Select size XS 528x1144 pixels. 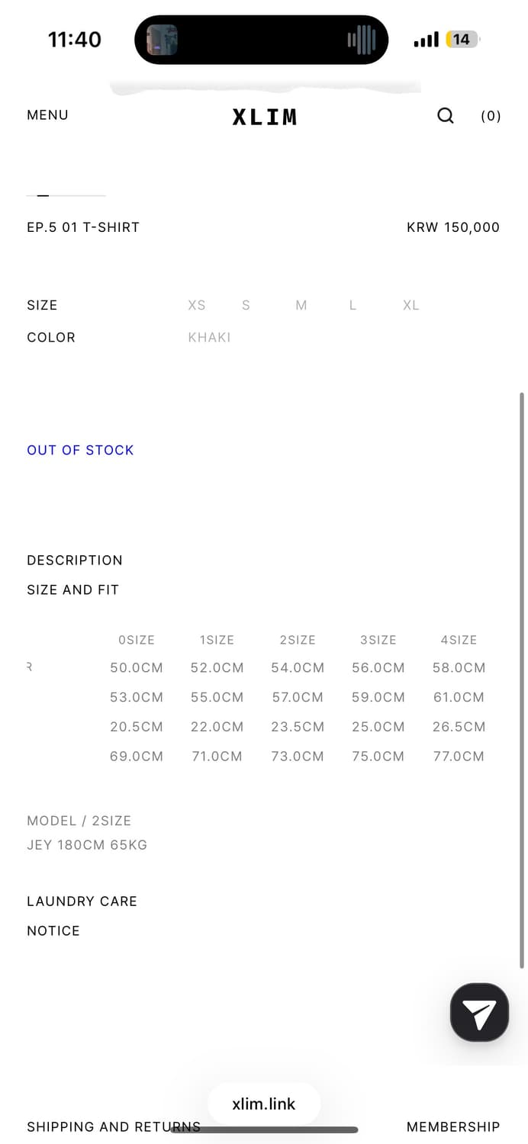[x=197, y=305]
